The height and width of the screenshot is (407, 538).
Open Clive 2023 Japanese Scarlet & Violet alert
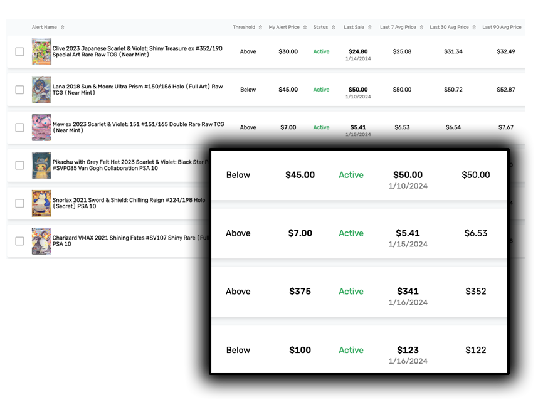click(x=137, y=51)
